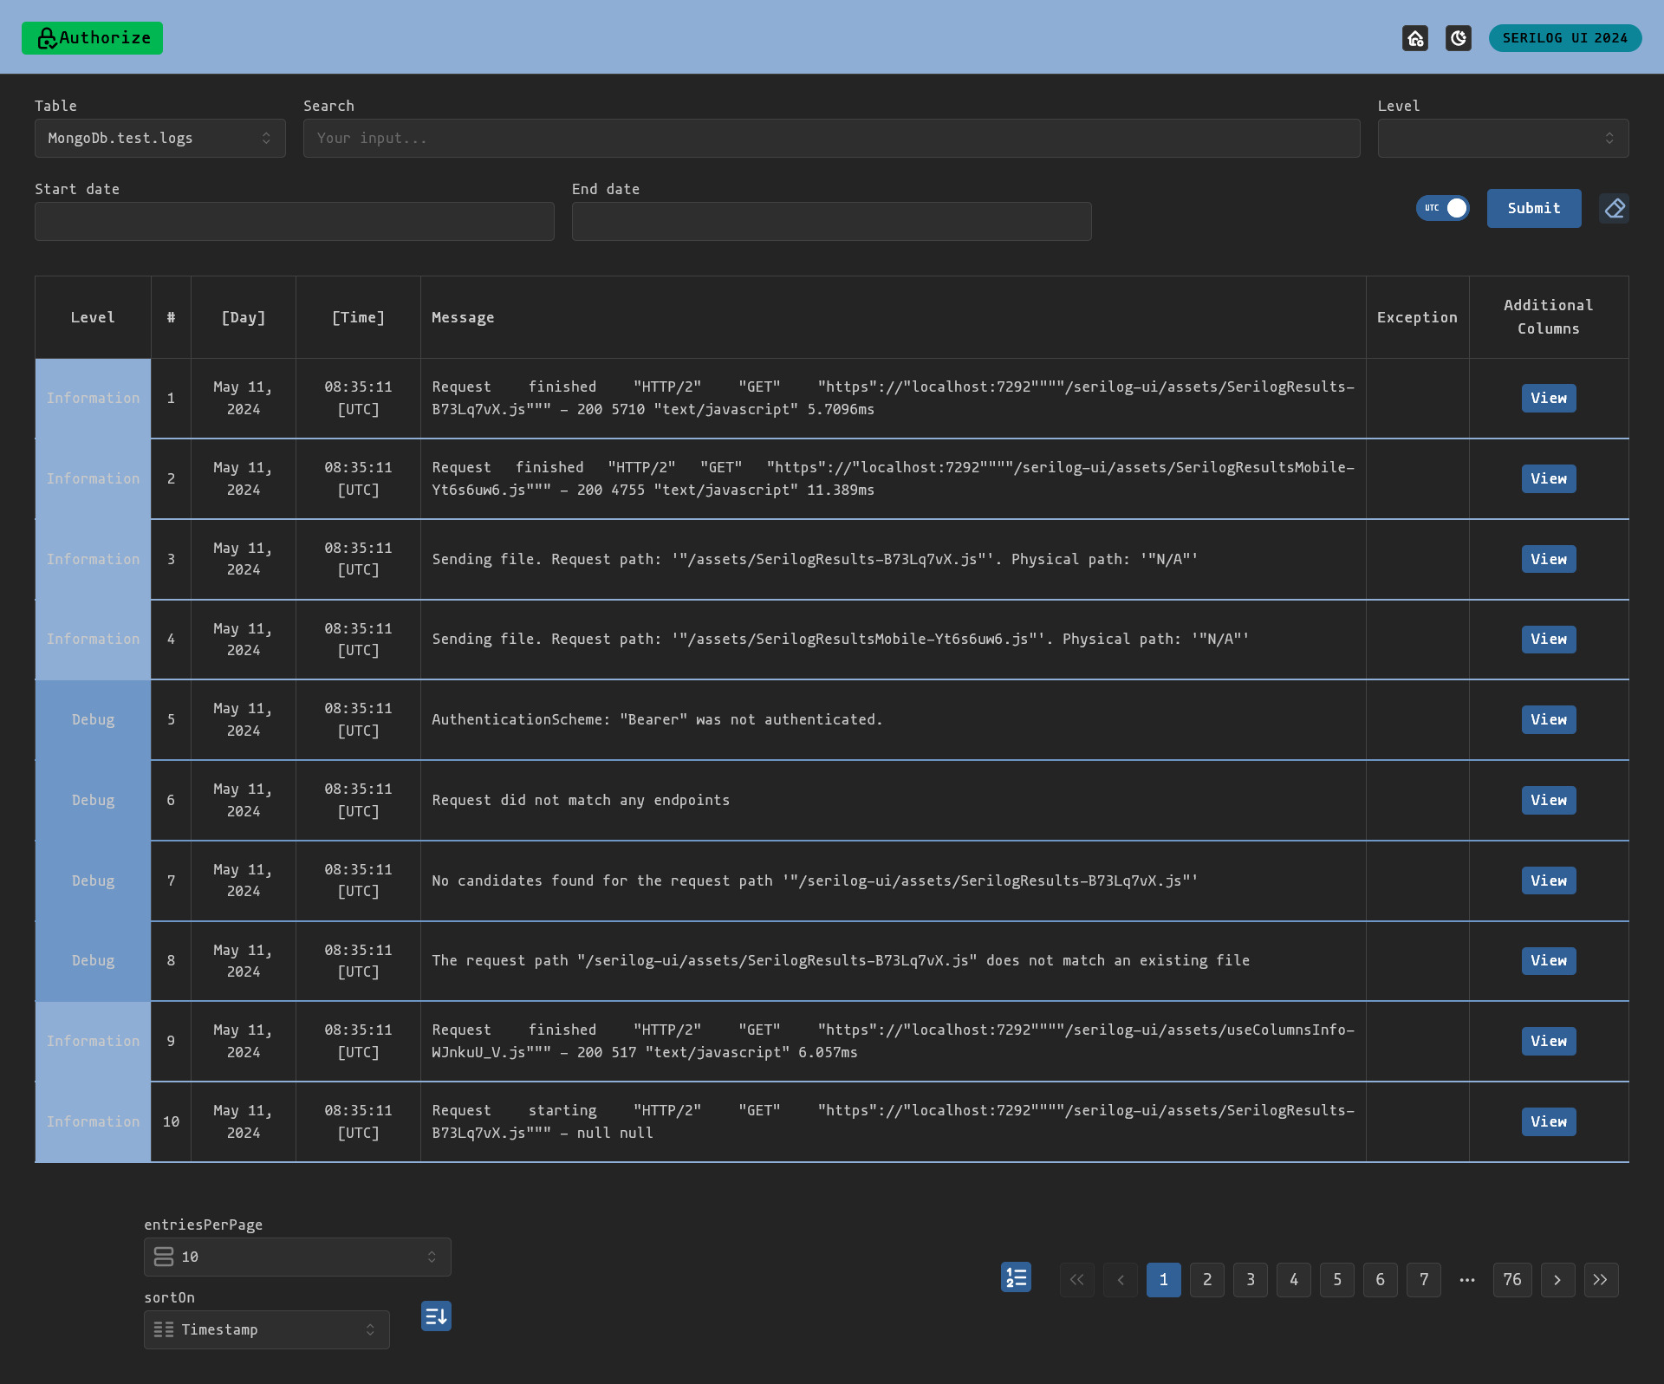The width and height of the screenshot is (1664, 1384).
Task: Click View for log row 5
Action: point(1549,720)
